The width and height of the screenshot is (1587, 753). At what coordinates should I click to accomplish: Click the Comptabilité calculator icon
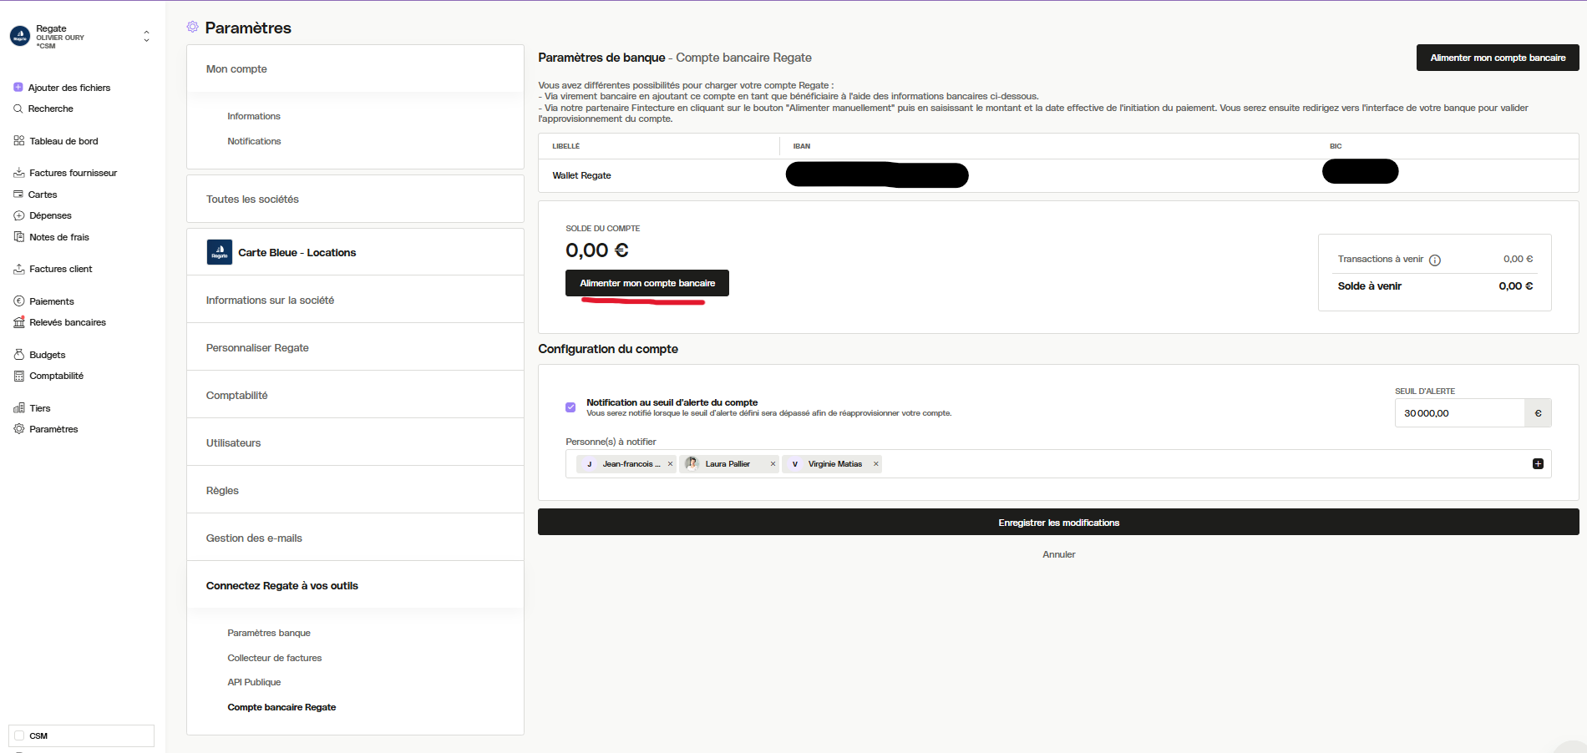[x=18, y=376]
